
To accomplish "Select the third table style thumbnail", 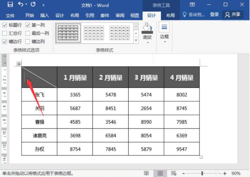I will 120,33.
